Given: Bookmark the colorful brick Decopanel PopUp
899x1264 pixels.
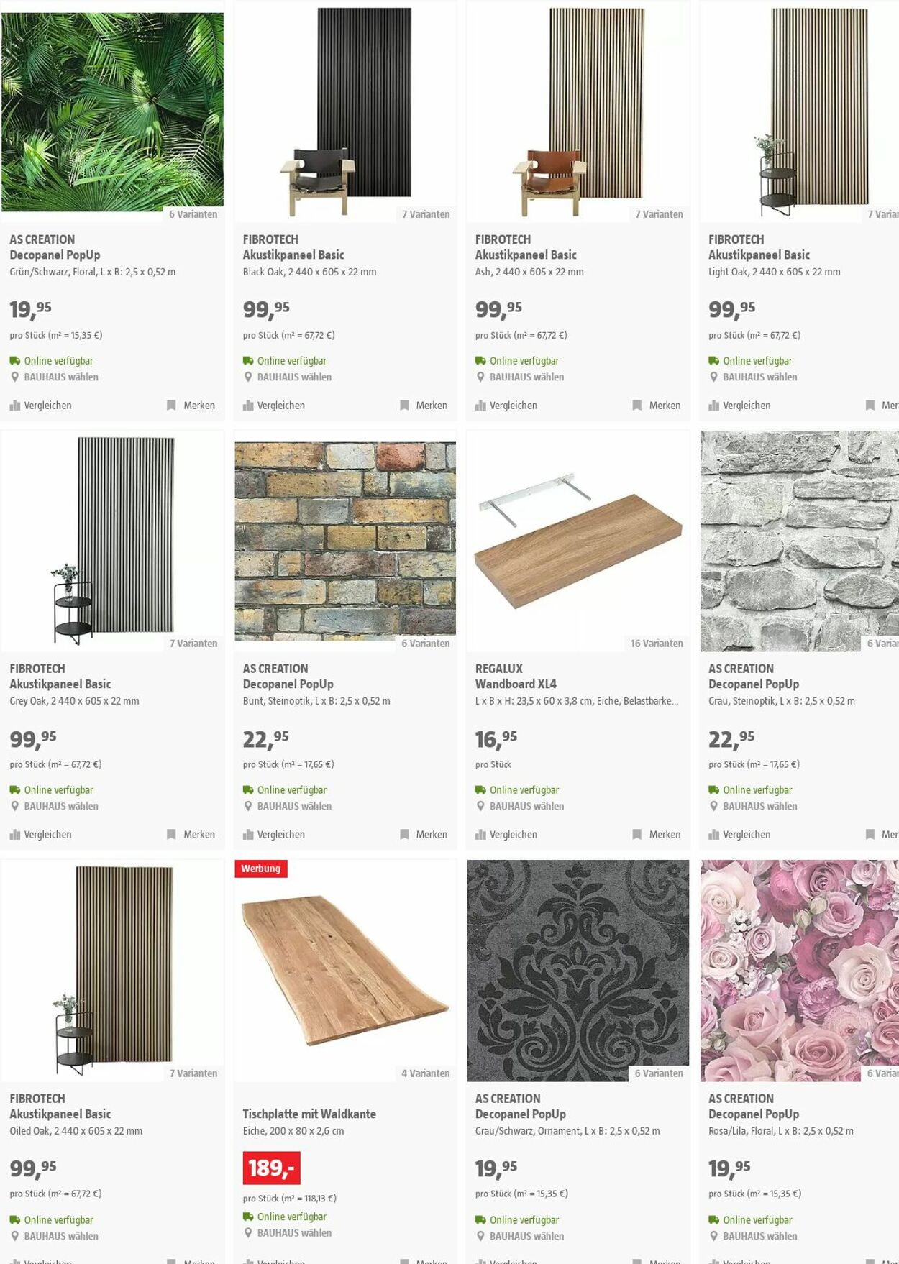Looking at the screenshot, I should pyautogui.click(x=424, y=835).
